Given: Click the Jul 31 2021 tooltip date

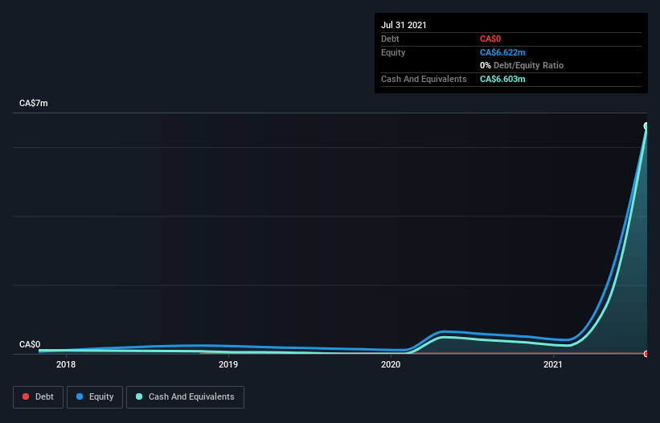Looking at the screenshot, I should [x=404, y=25].
